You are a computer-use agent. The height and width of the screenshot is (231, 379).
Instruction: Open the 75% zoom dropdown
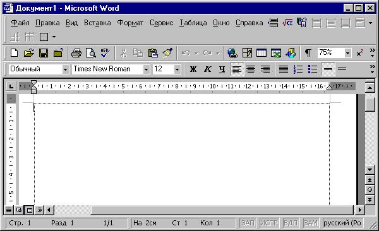point(347,53)
